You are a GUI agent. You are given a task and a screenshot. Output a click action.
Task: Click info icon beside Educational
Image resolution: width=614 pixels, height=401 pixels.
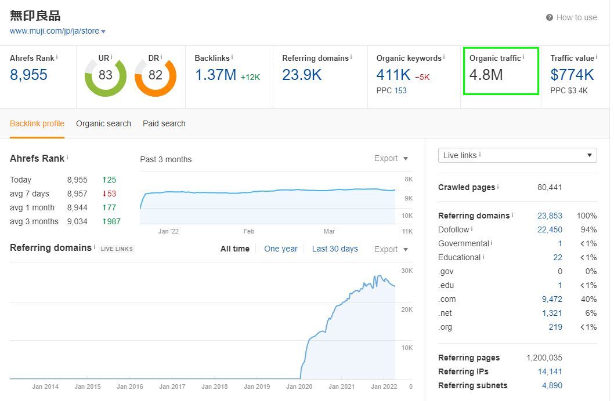click(x=483, y=257)
